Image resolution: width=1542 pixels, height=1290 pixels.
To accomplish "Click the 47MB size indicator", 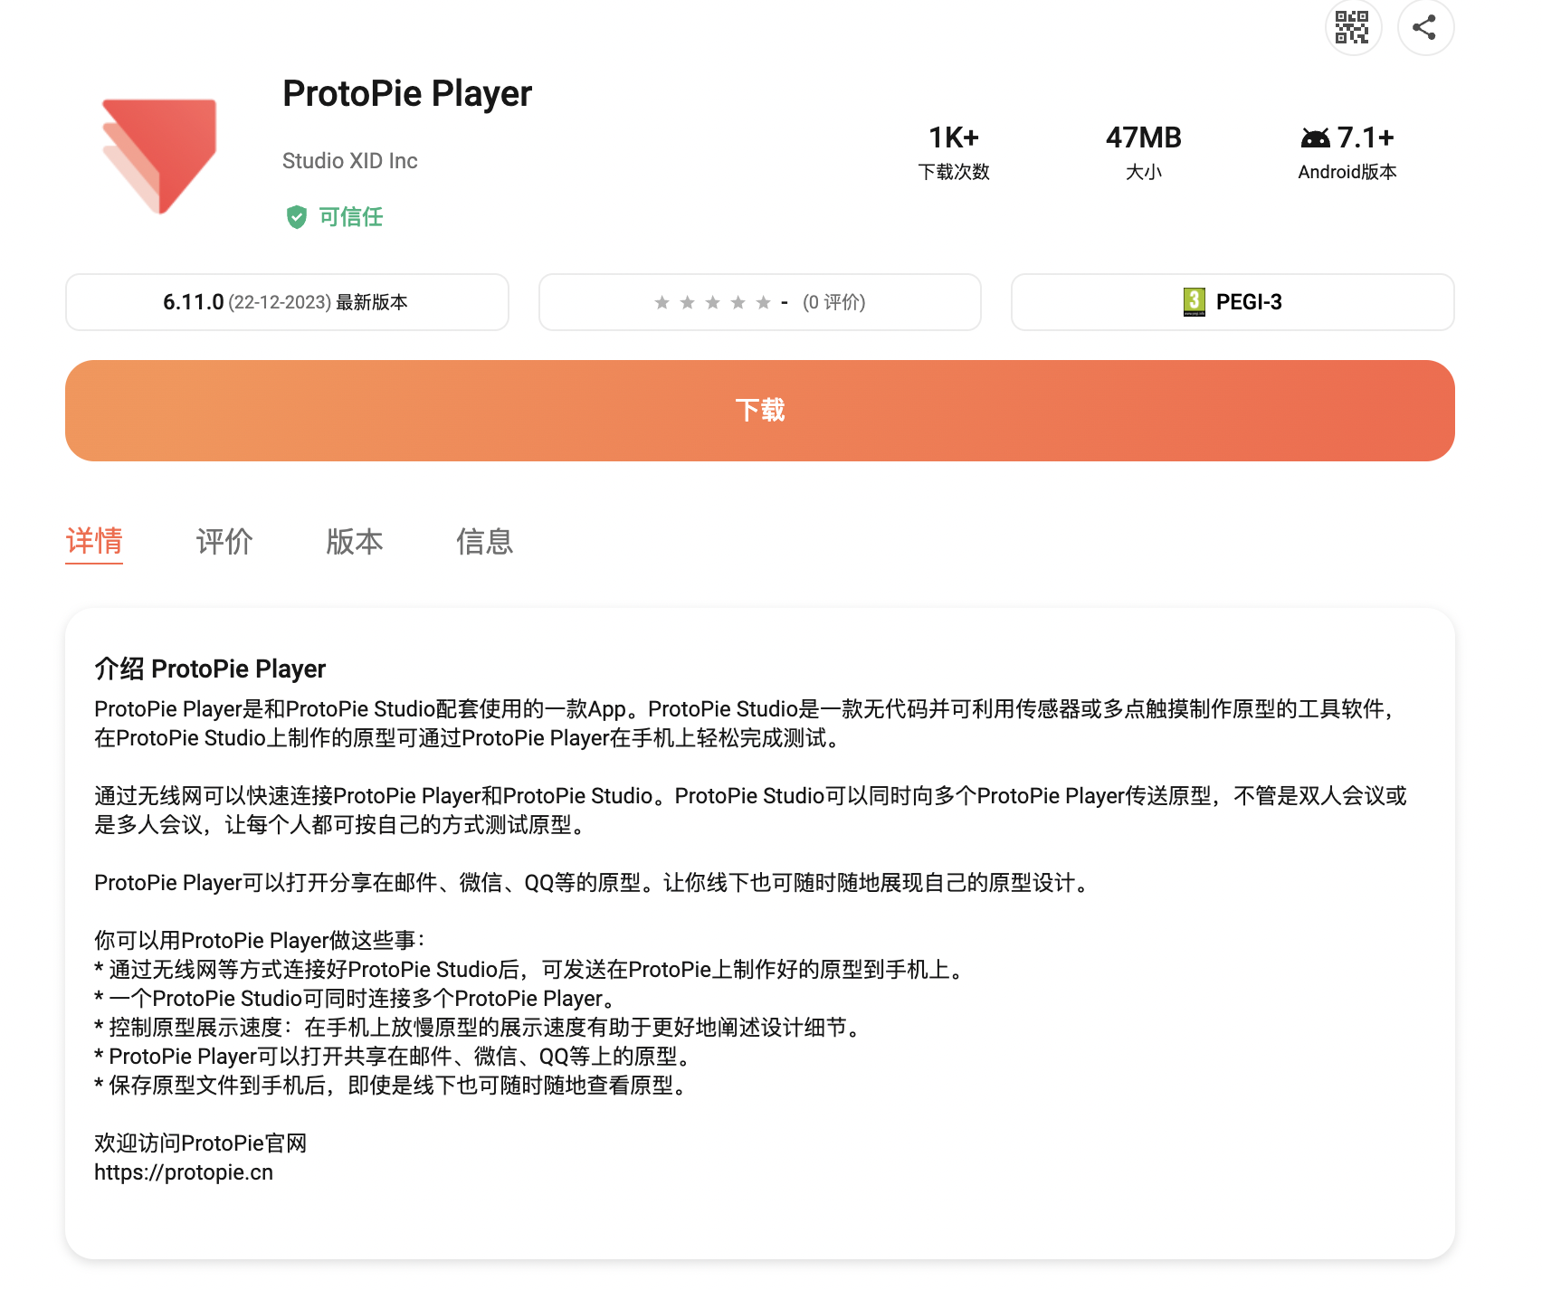I will (1143, 138).
